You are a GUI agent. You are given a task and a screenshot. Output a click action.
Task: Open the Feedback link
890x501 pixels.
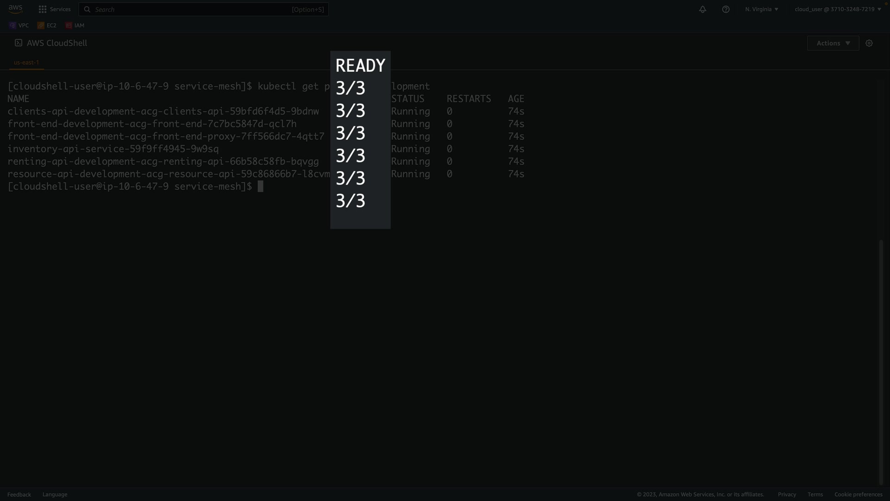19,495
